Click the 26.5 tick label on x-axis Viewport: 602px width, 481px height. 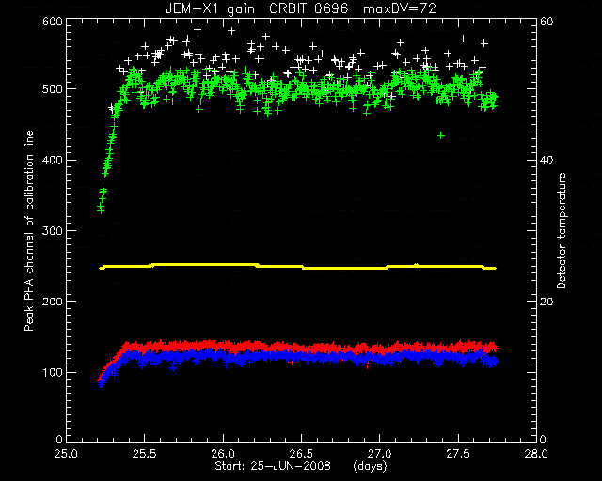[x=301, y=454]
